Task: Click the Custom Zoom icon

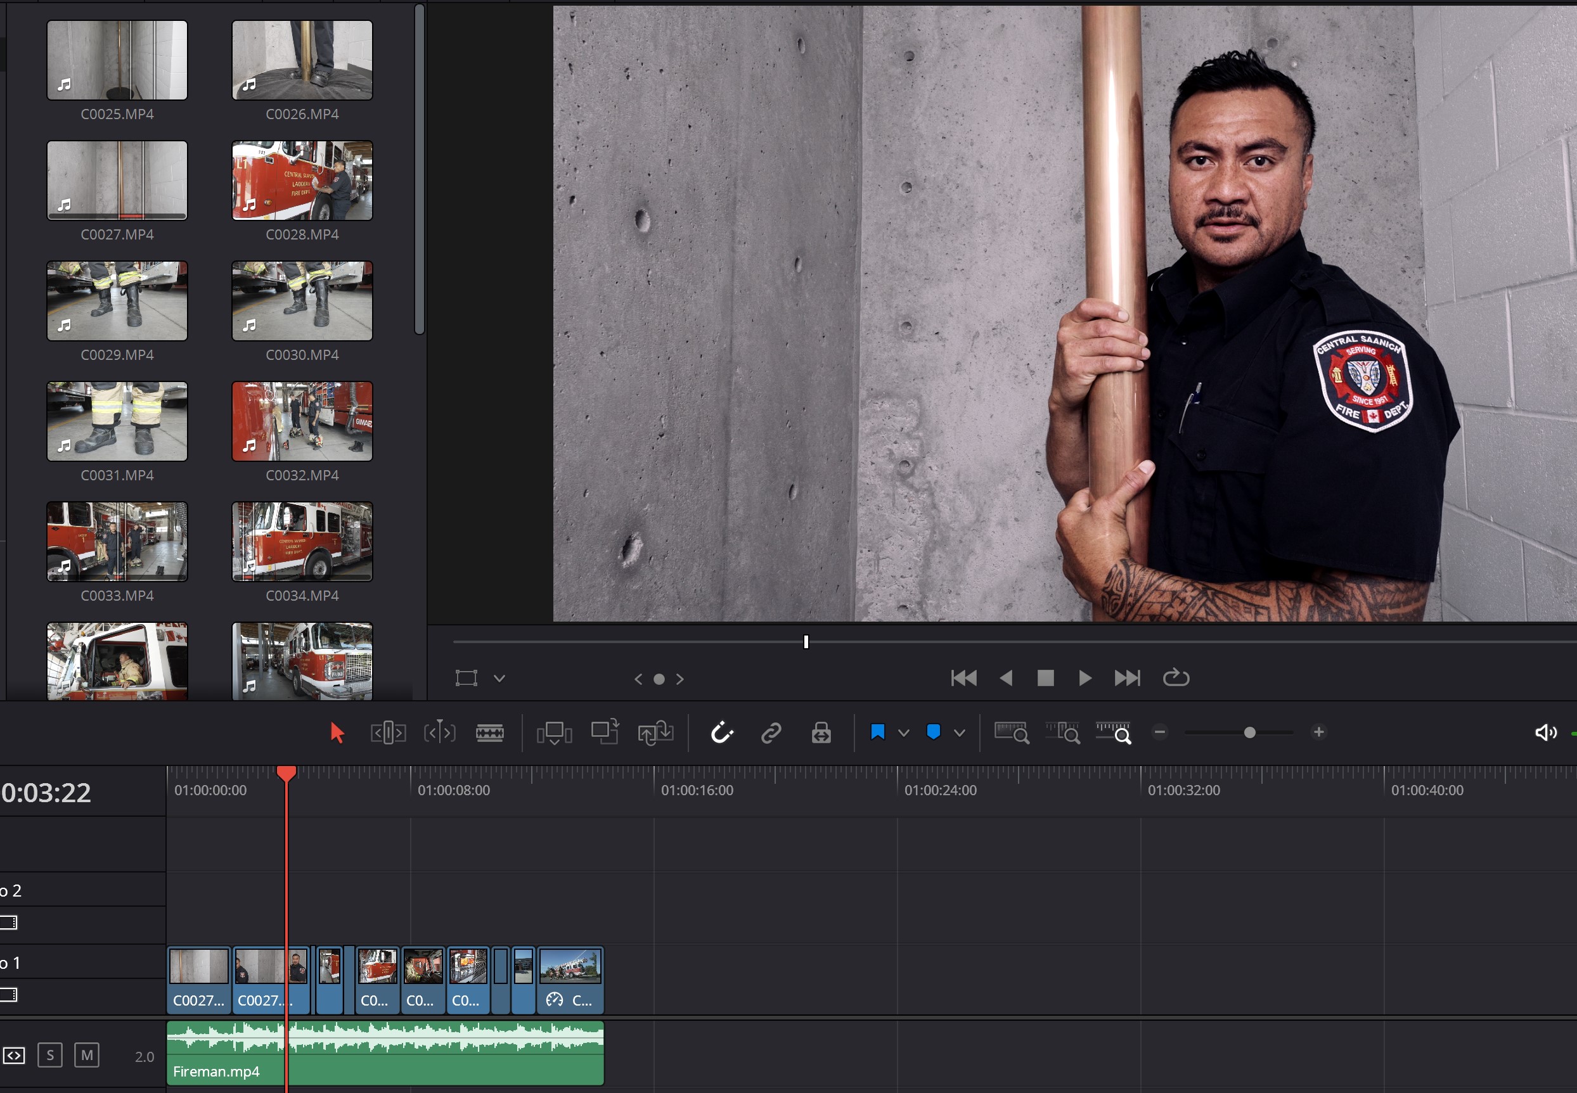Action: 1113,732
